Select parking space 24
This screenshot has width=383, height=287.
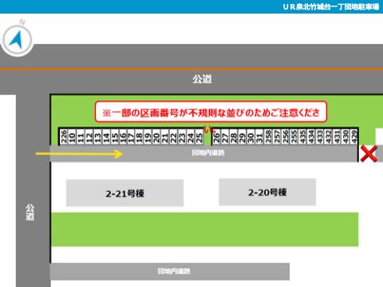pyautogui.click(x=191, y=136)
